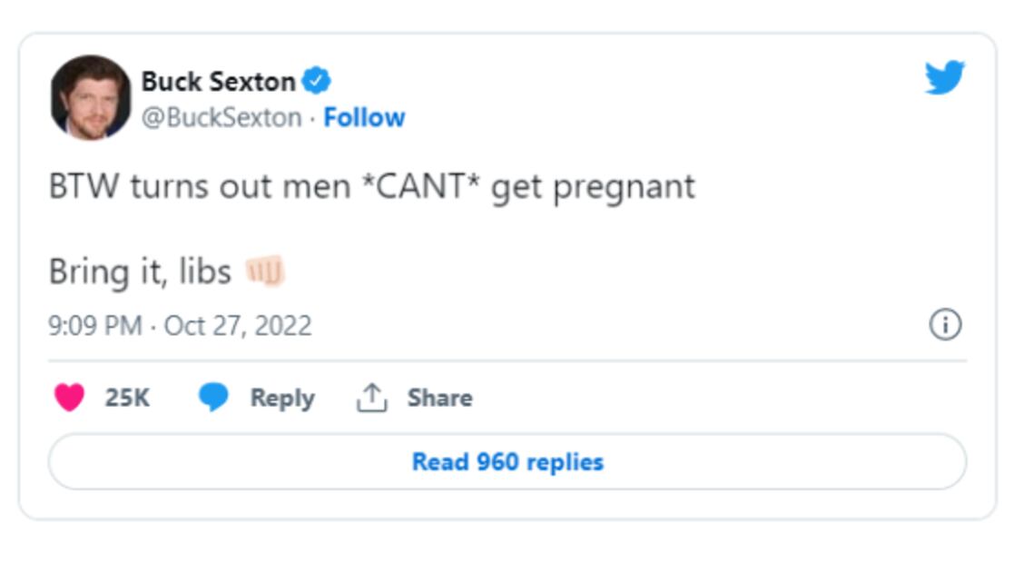
Task: Click the 25K likes count
Action: 127,398
